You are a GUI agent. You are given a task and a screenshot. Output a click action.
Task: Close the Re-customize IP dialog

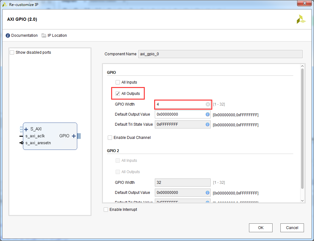(x=304, y=3)
